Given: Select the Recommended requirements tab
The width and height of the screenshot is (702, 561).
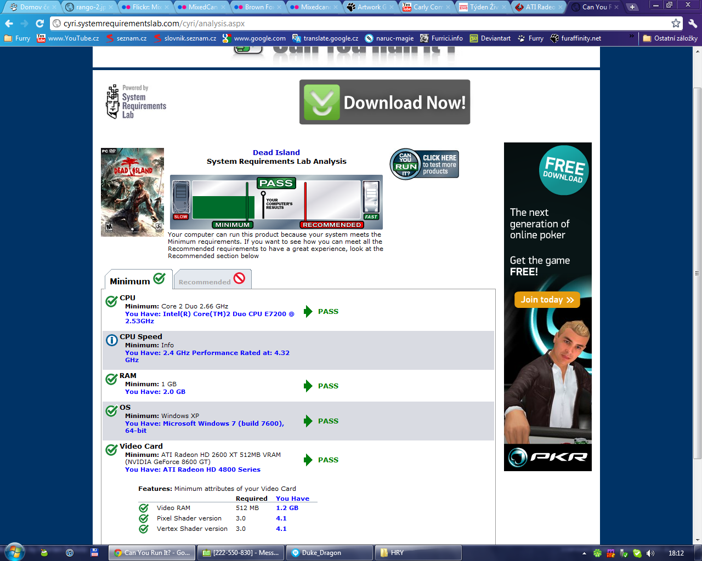Looking at the screenshot, I should [213, 279].
